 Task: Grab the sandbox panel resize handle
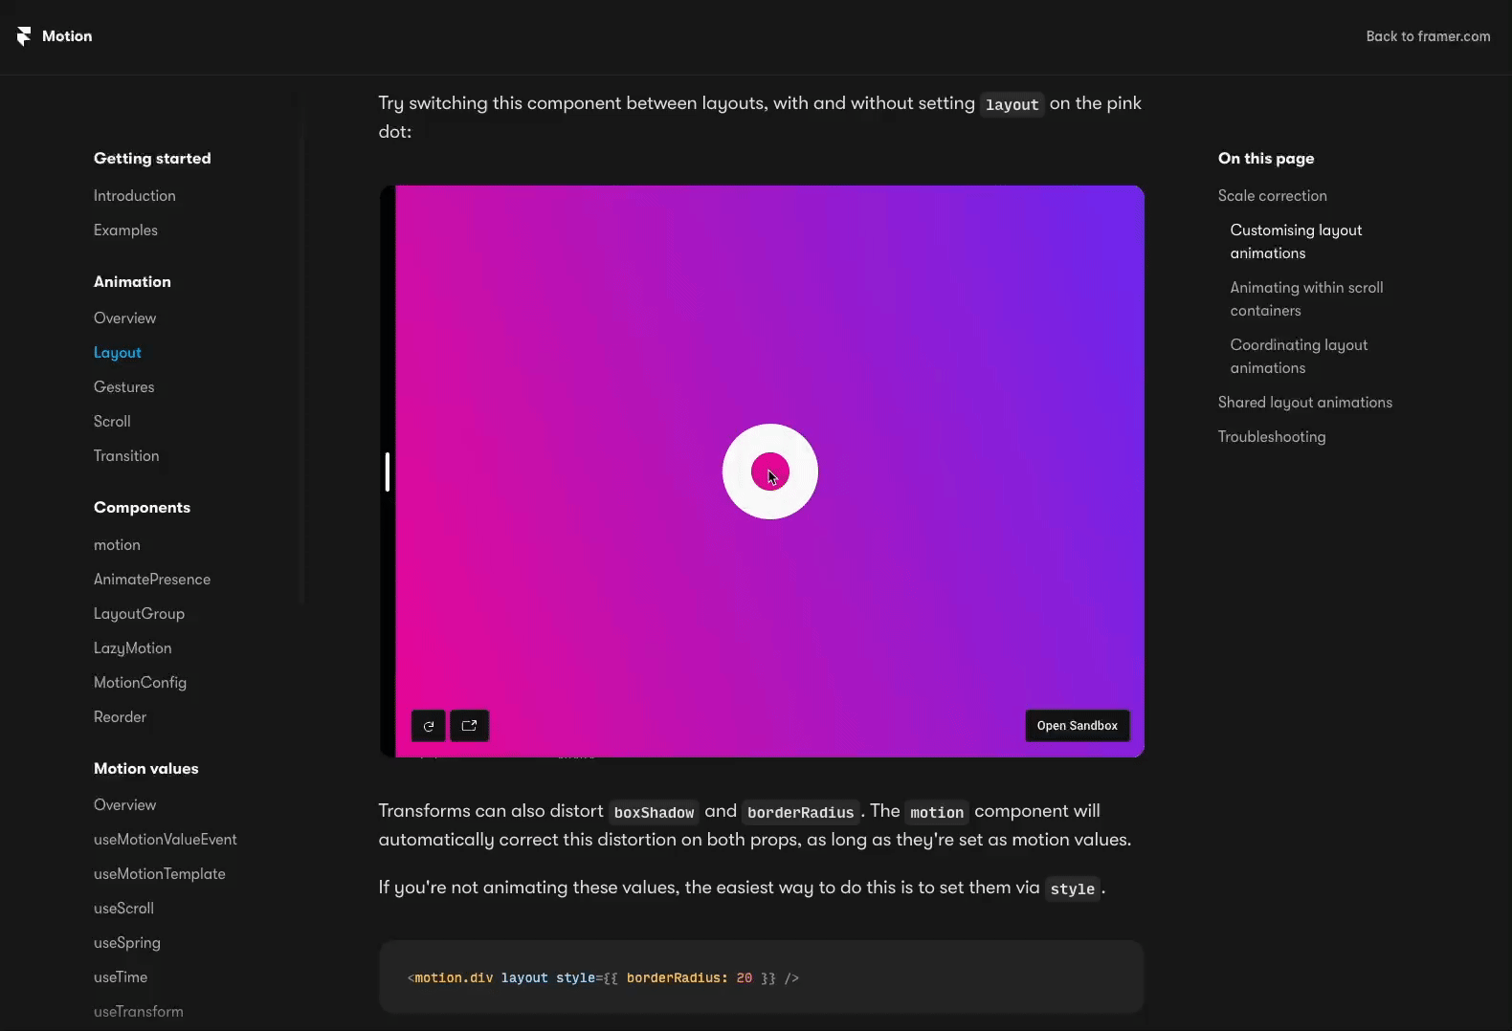(x=388, y=472)
